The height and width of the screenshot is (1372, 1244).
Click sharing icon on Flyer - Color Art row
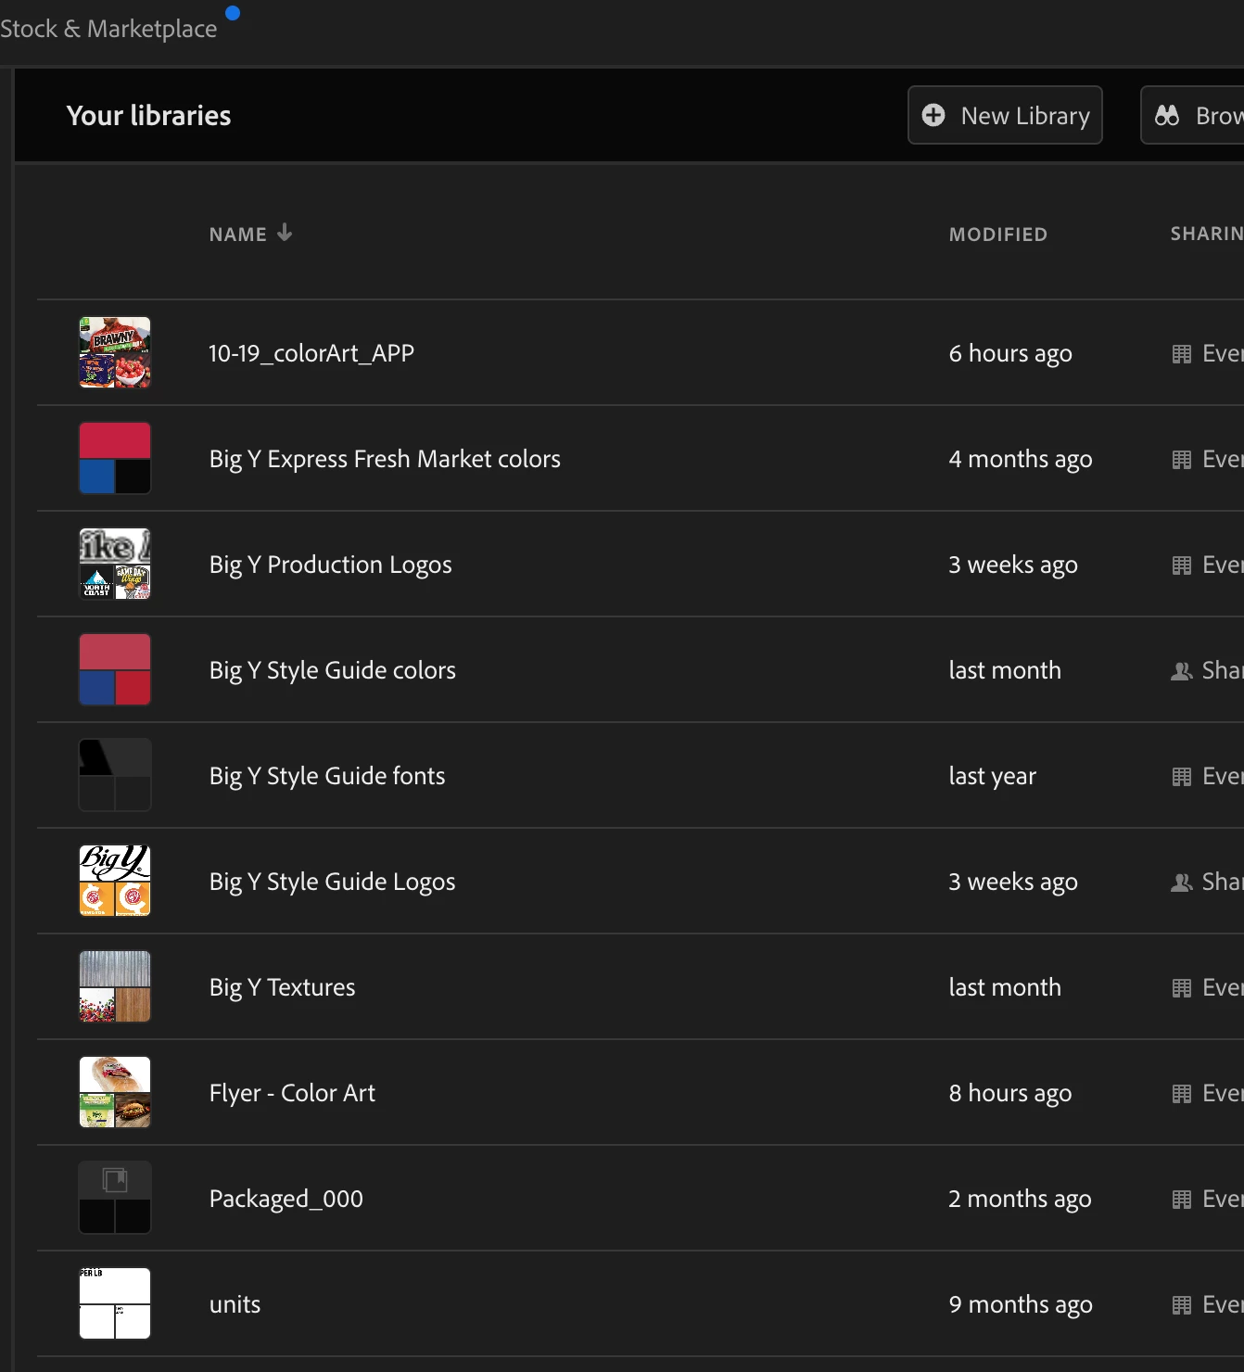(1182, 1093)
